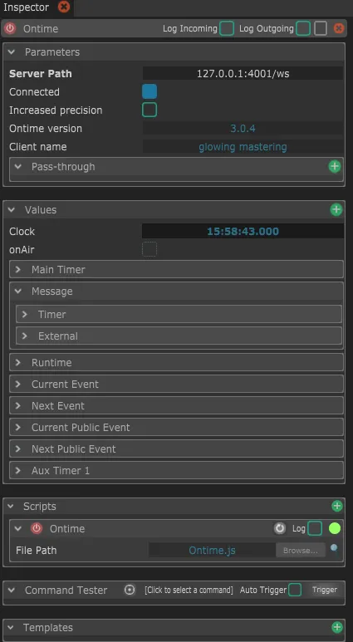
Task: Collapse the Message group
Action: (x=18, y=292)
